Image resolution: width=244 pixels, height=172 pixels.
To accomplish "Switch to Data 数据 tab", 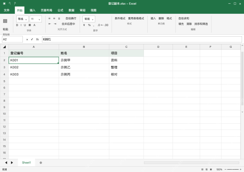I will [x=71, y=10].
